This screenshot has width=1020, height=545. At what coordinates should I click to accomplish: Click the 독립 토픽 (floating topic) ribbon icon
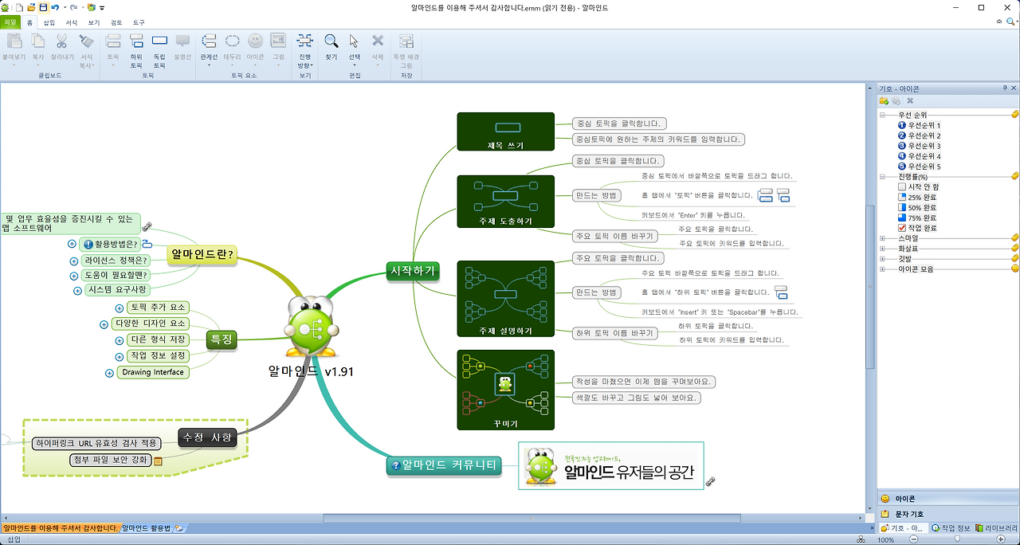159,41
